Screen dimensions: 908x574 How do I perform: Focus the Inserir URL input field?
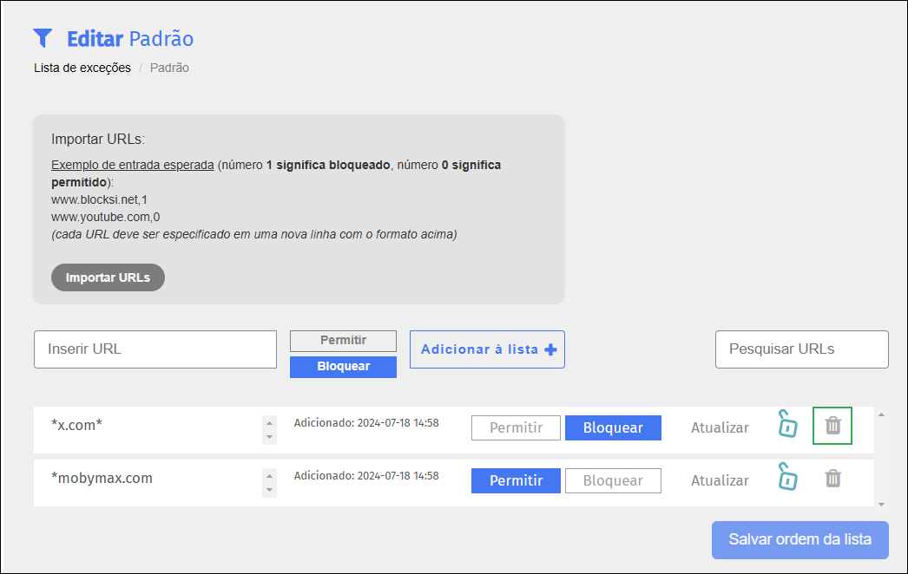[x=155, y=349]
